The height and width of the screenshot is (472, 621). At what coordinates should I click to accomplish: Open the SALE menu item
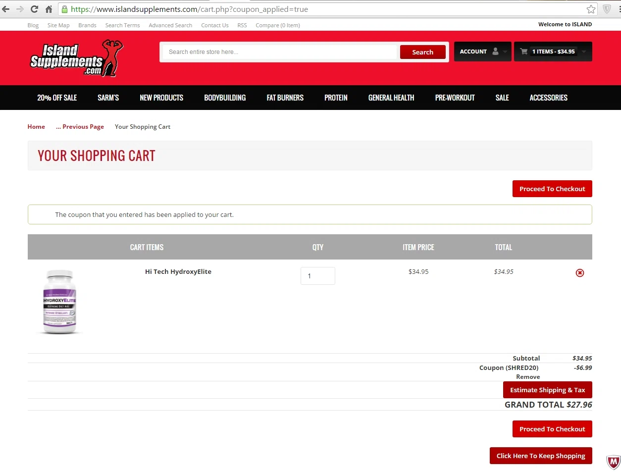coord(502,98)
